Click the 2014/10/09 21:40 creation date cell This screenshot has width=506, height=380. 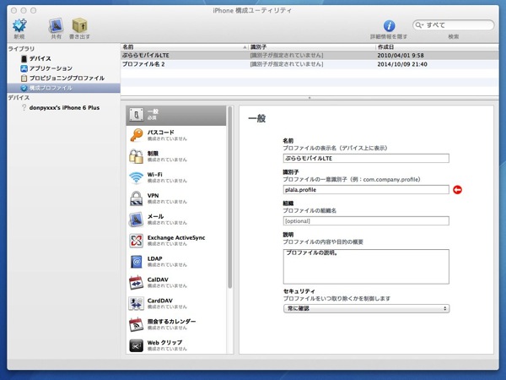(402, 64)
